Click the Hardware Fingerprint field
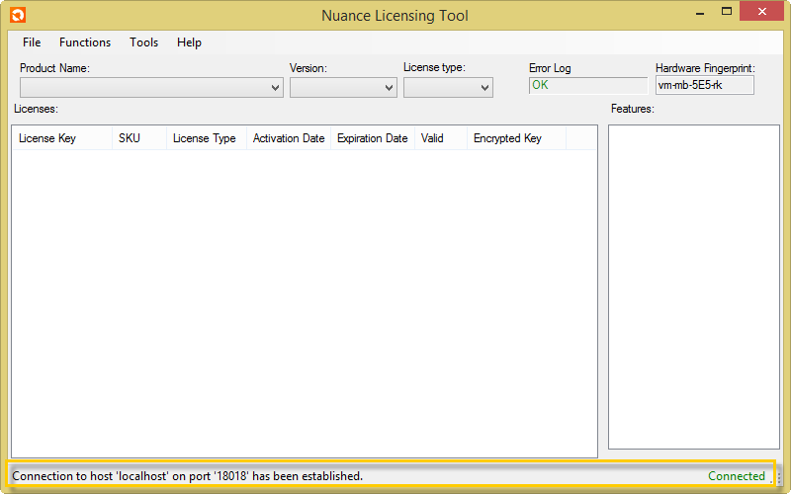The image size is (791, 494). [705, 85]
